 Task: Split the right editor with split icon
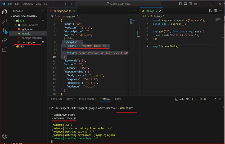click(215, 11)
